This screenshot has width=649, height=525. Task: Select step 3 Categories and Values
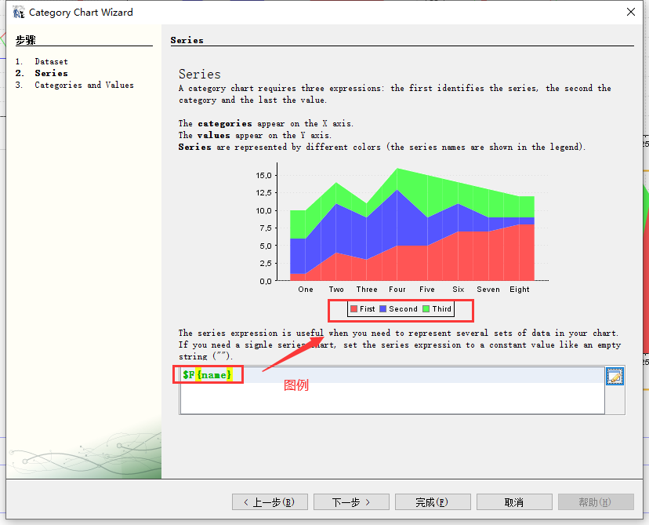pos(84,85)
